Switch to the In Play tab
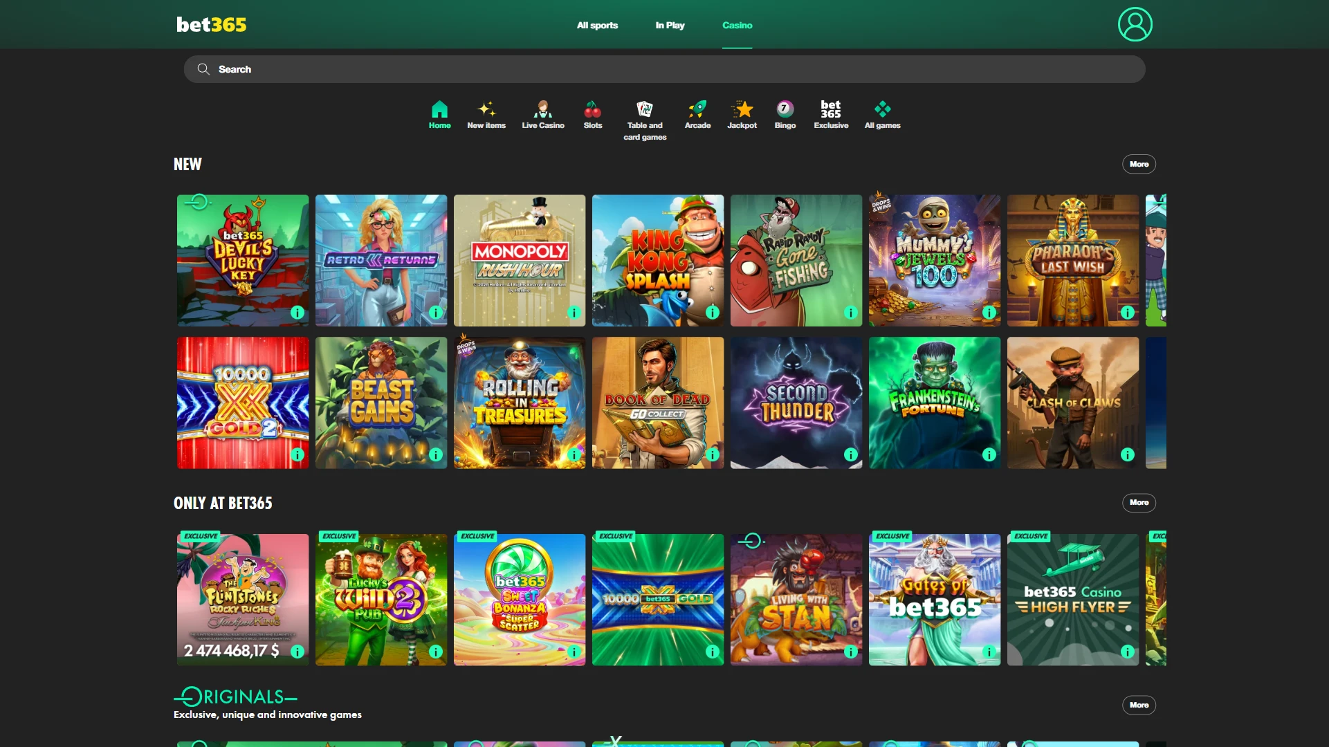 tap(670, 25)
